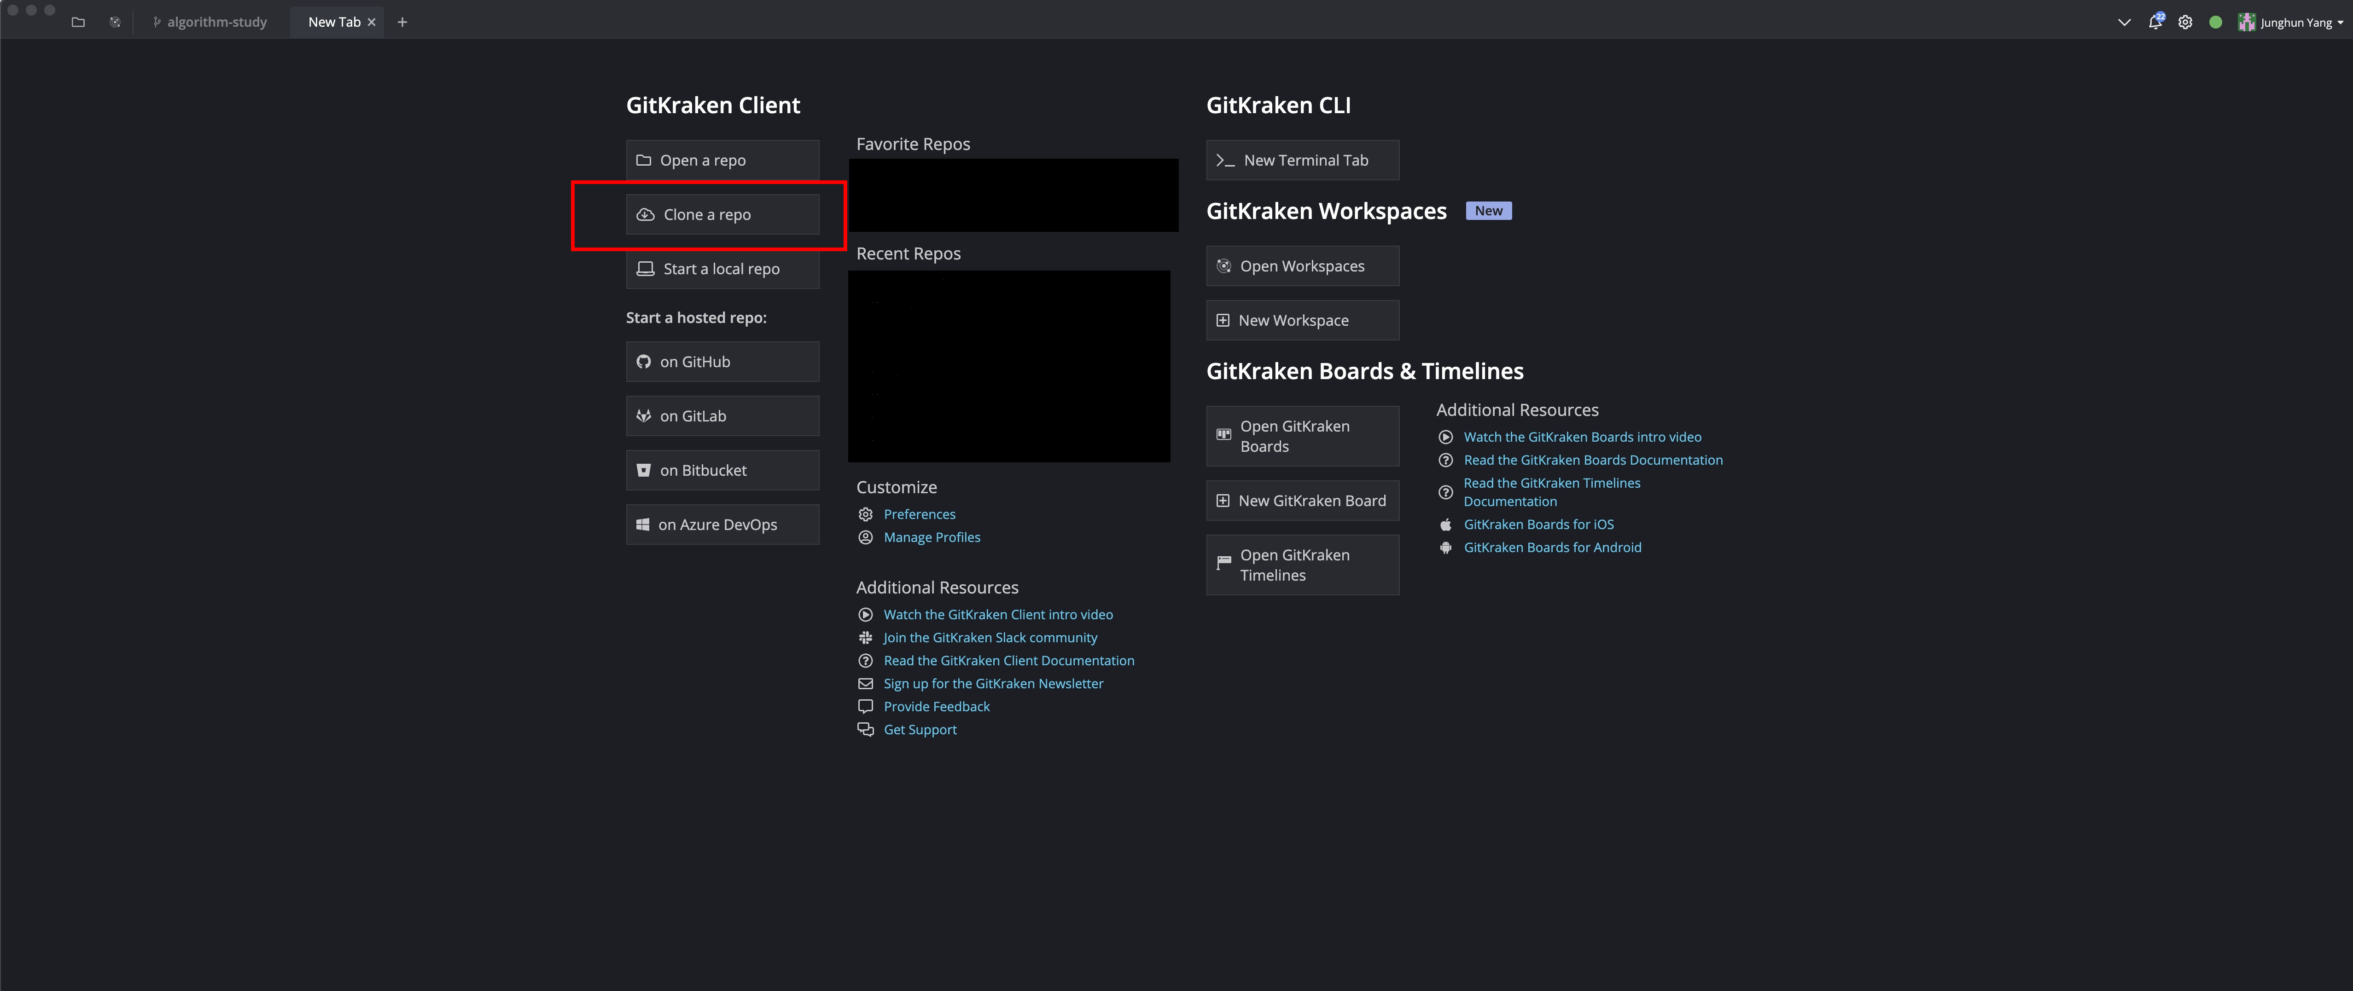Click the workspaces icon in top bar
Screen dimensions: 2353x991
point(115,22)
